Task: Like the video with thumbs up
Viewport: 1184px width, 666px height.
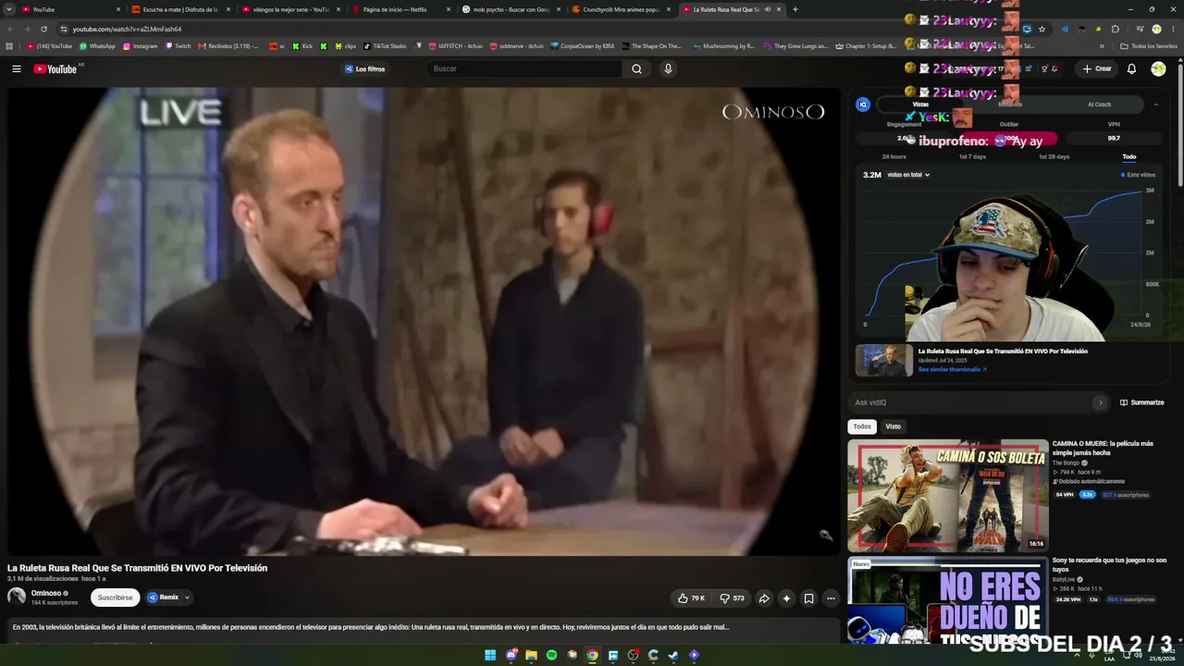Action: [x=691, y=598]
